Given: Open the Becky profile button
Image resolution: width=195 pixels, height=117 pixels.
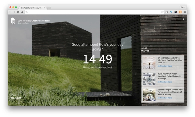Looking at the screenshot, I should tap(183, 7).
